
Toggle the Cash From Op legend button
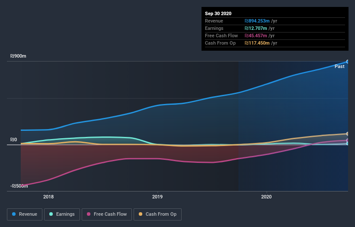[157, 214]
